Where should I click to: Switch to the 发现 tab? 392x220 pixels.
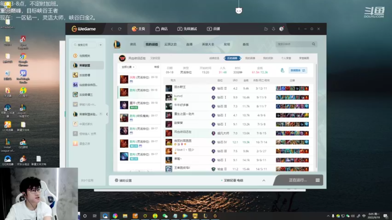click(x=227, y=44)
